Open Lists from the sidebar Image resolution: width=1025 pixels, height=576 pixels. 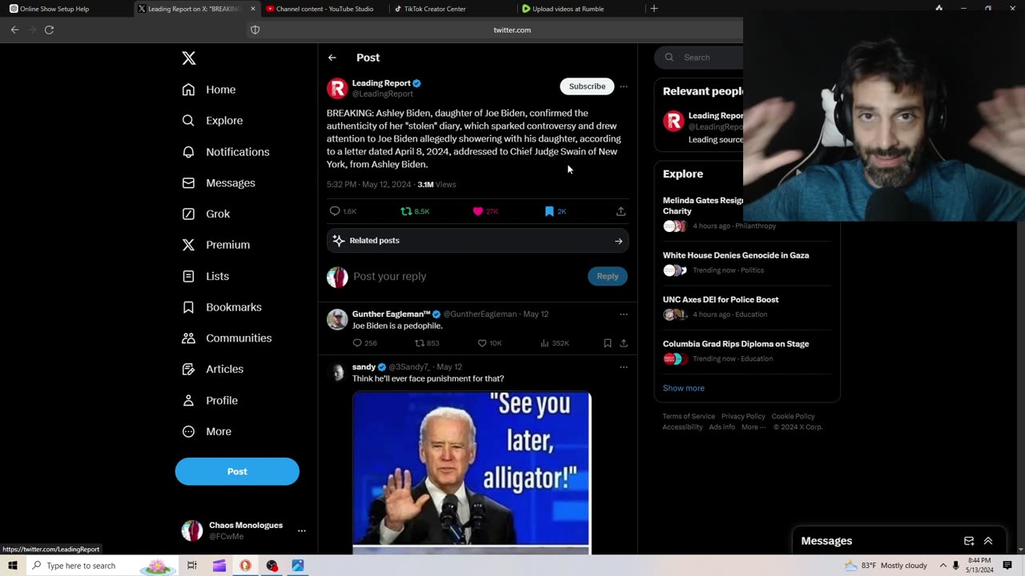[x=206, y=276]
